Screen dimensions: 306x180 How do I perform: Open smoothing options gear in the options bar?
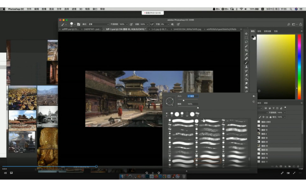point(172,24)
